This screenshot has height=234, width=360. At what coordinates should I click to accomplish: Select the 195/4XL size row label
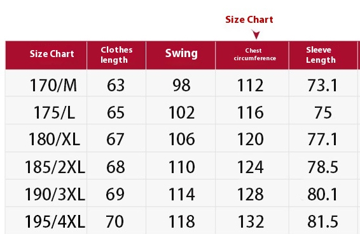click(x=55, y=221)
